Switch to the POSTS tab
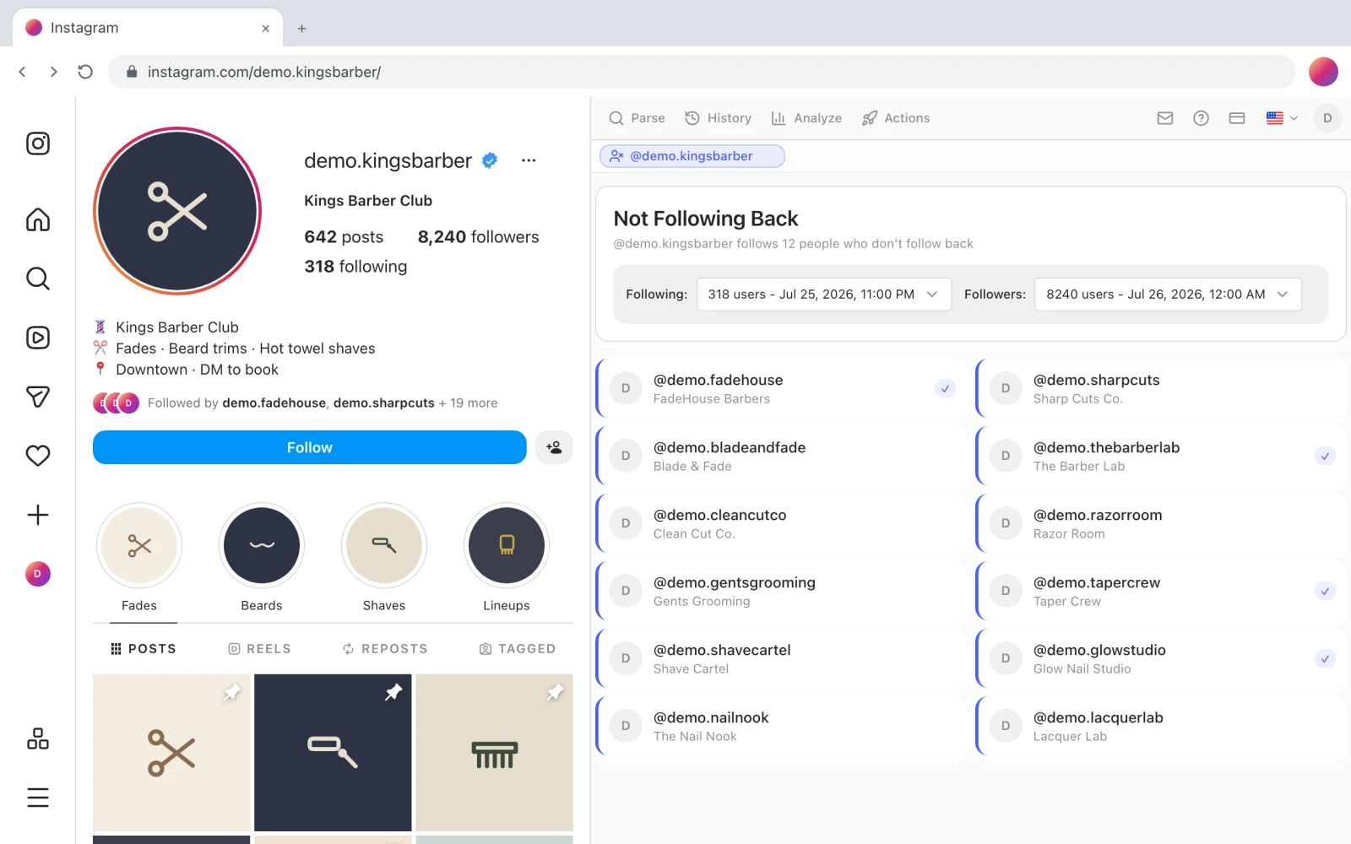The height and width of the screenshot is (844, 1351). tap(144, 648)
